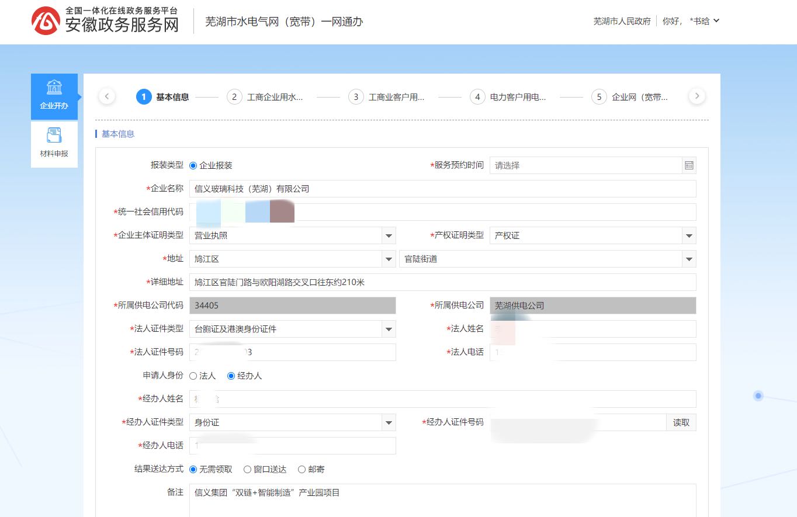Go to step 工商业客户用 tab
This screenshot has height=517, width=797.
click(397, 97)
